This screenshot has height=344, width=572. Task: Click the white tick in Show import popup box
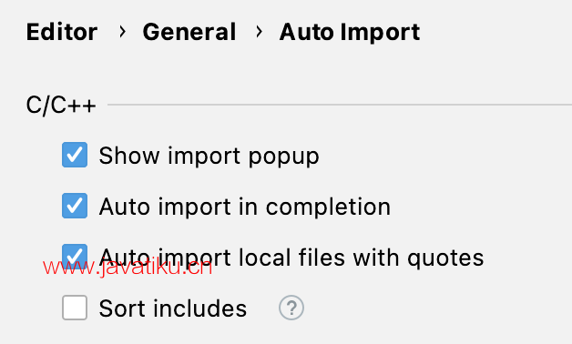click(75, 155)
